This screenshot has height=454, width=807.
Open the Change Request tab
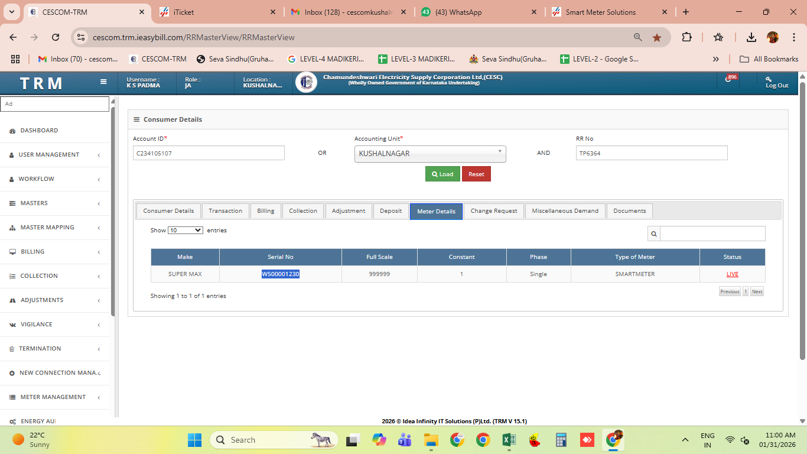(x=494, y=211)
